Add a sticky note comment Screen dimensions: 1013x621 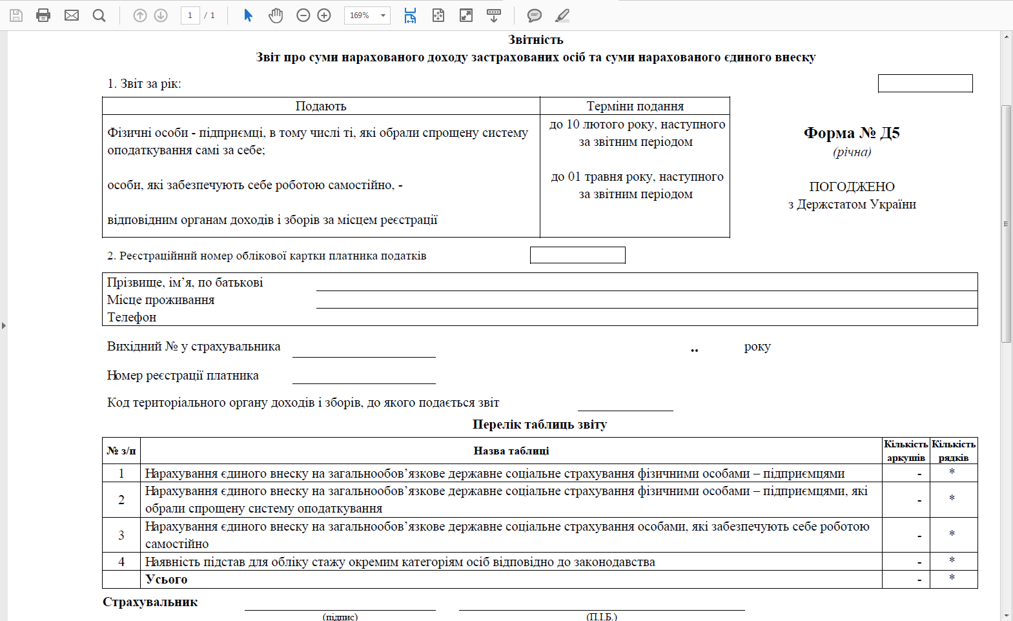(534, 15)
